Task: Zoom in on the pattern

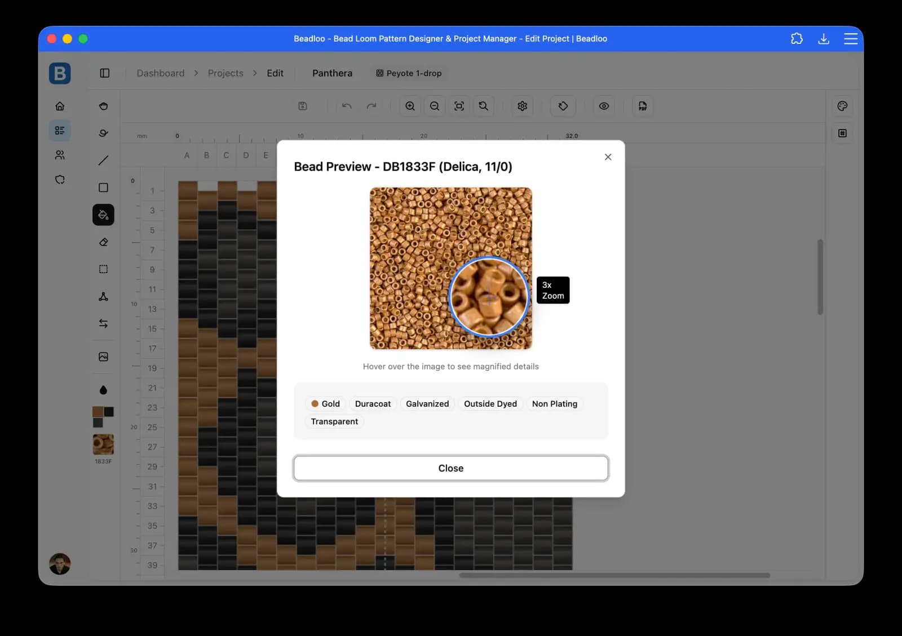Action: pyautogui.click(x=410, y=106)
